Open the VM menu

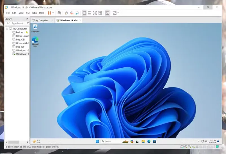pos(28,13)
